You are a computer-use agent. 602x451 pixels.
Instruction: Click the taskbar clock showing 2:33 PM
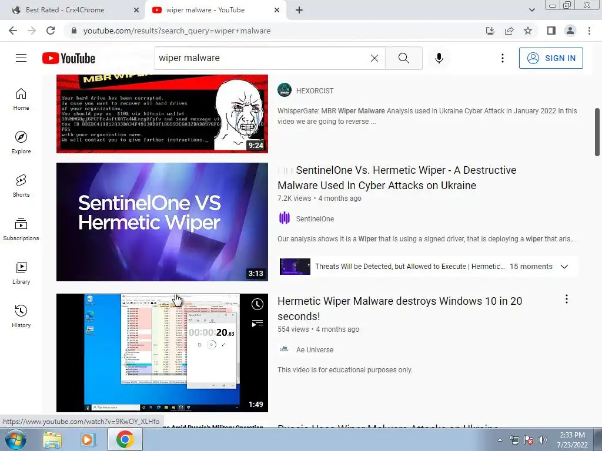coord(573,440)
